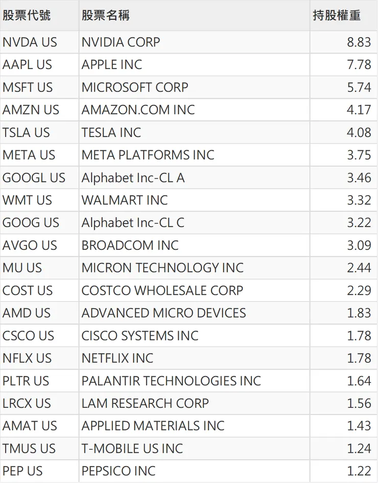Select PALANTIR TECHNOLOGIES INC name
The height and width of the screenshot is (483, 378).
pos(171,381)
